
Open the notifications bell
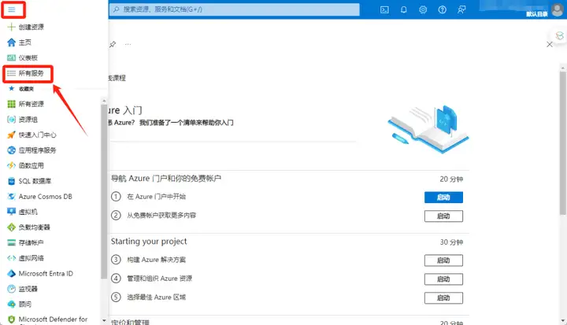(403, 9)
